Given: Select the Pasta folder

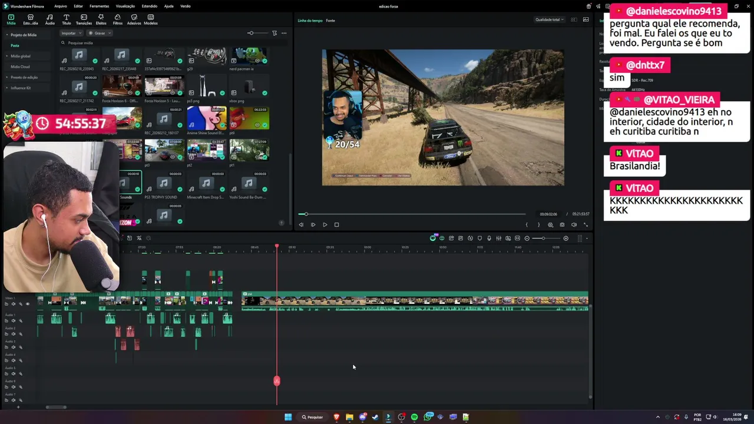Looking at the screenshot, I should tap(15, 45).
